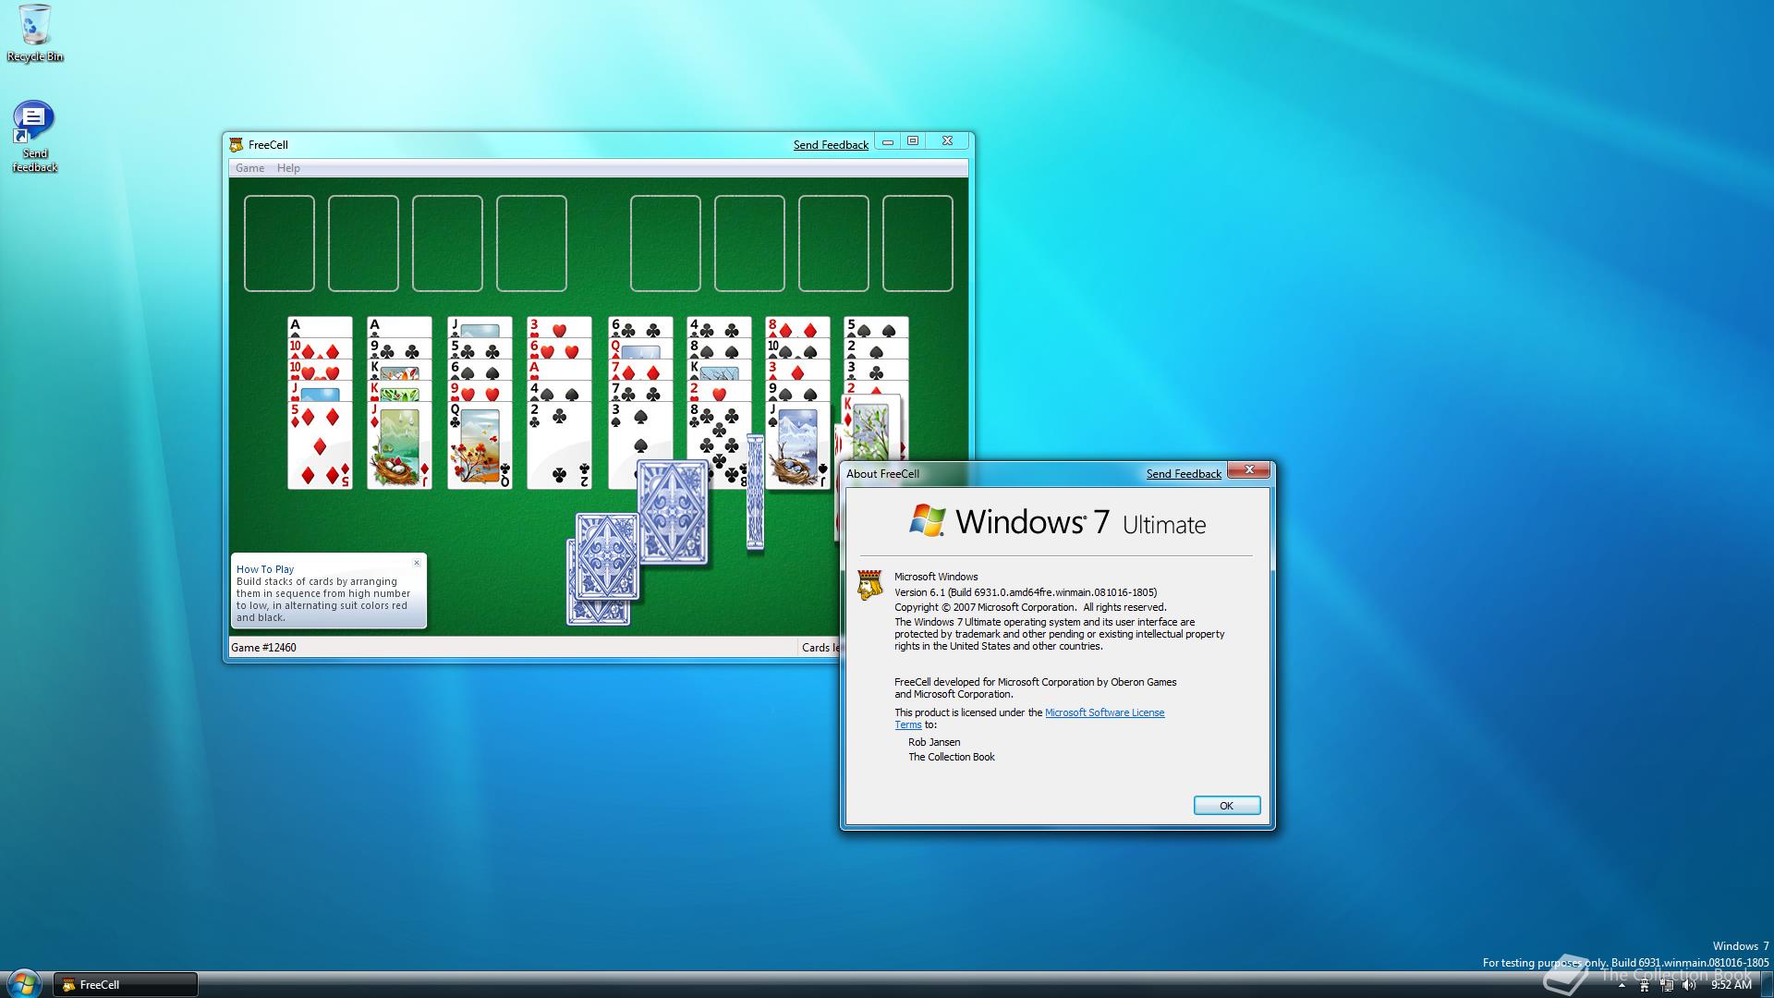This screenshot has height=998, width=1774.
Task: Click the 6 of hearts card
Action: [x=559, y=349]
